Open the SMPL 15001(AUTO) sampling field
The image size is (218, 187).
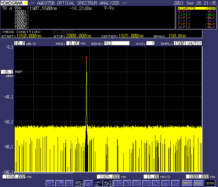[x=188, y=43]
